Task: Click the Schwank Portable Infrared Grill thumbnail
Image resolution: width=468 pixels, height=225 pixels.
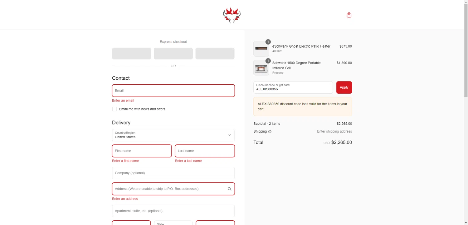Action: 261,68
